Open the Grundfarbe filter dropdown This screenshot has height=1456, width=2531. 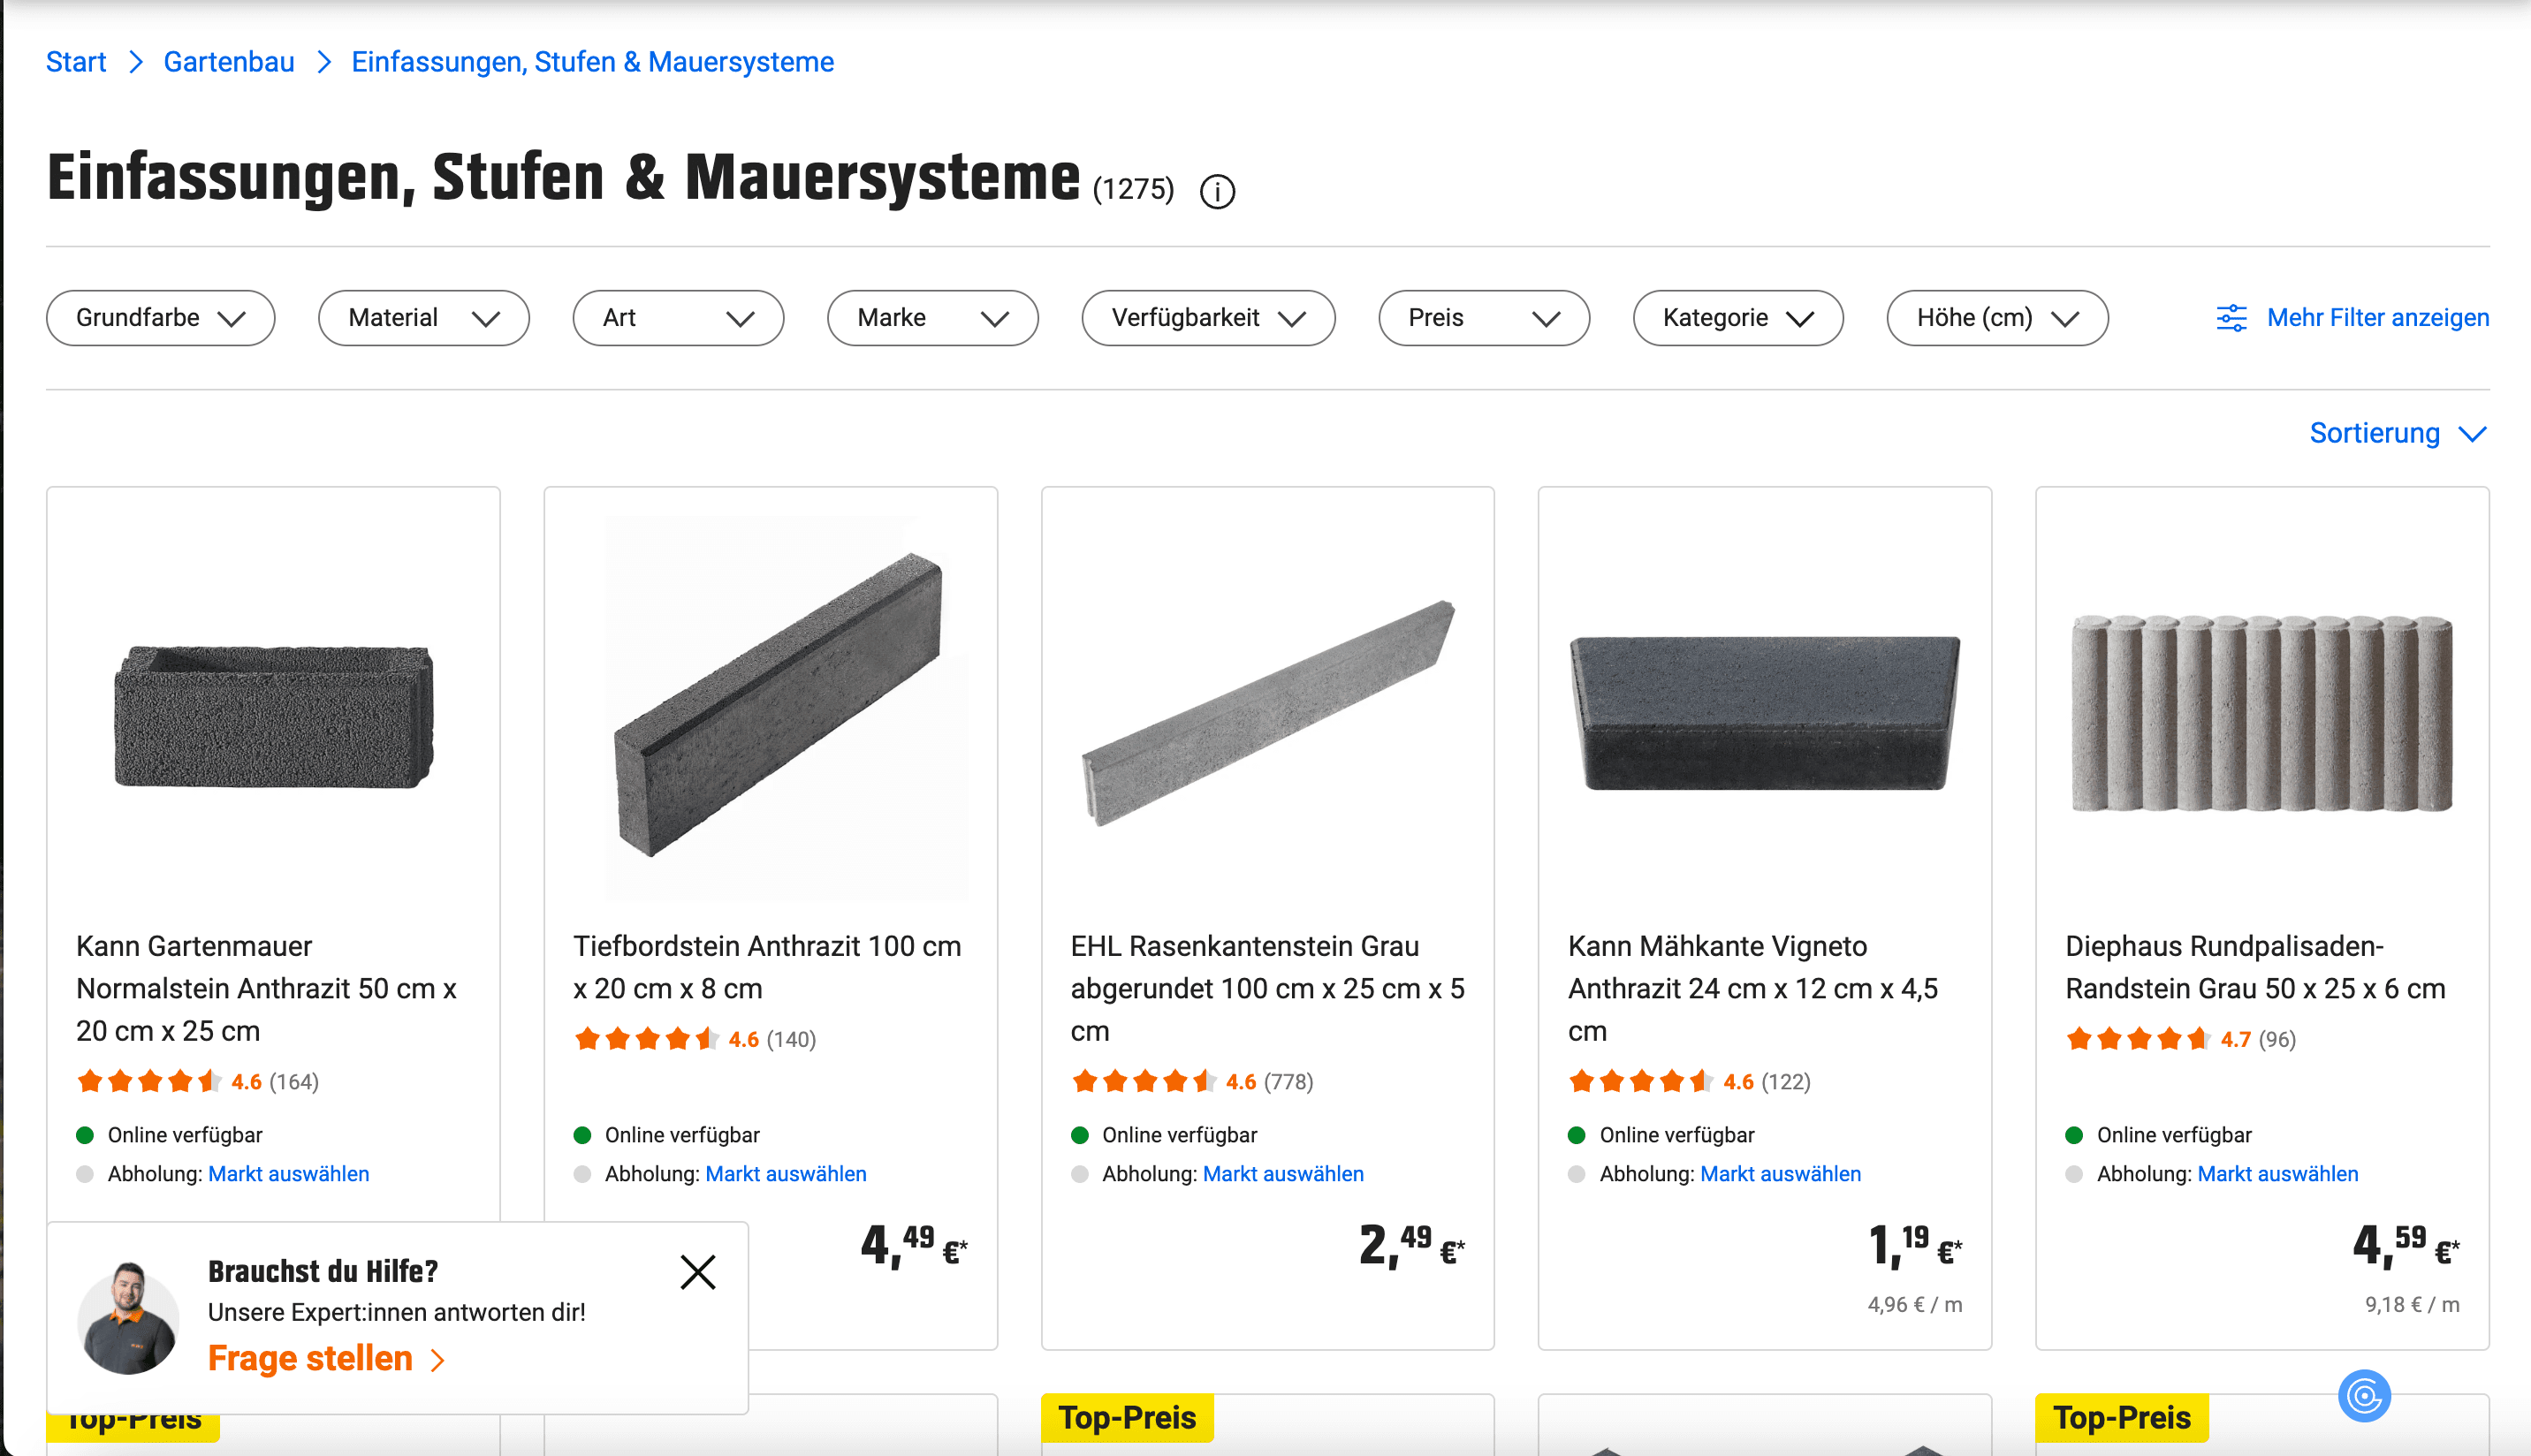(160, 318)
